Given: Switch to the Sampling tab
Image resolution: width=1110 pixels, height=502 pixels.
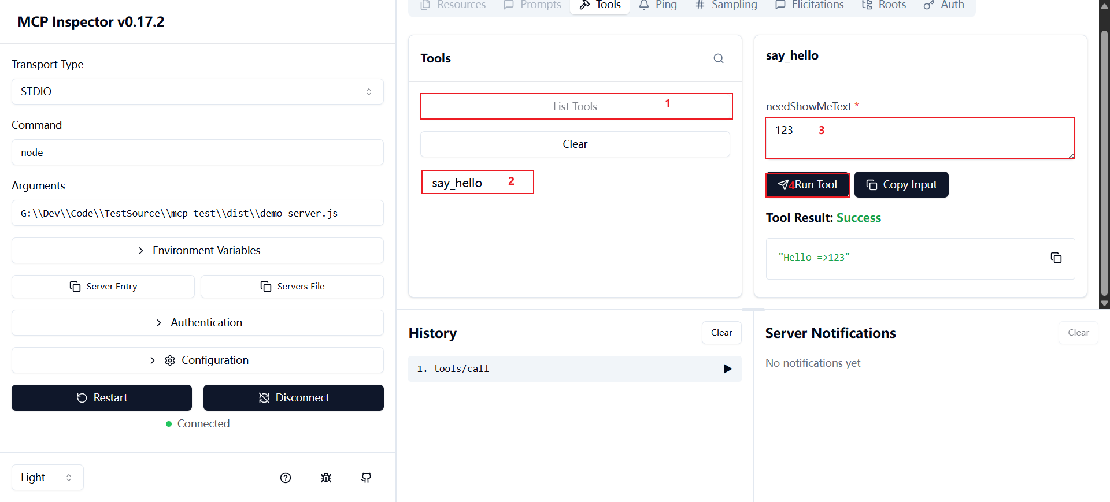Looking at the screenshot, I should coord(726,5).
